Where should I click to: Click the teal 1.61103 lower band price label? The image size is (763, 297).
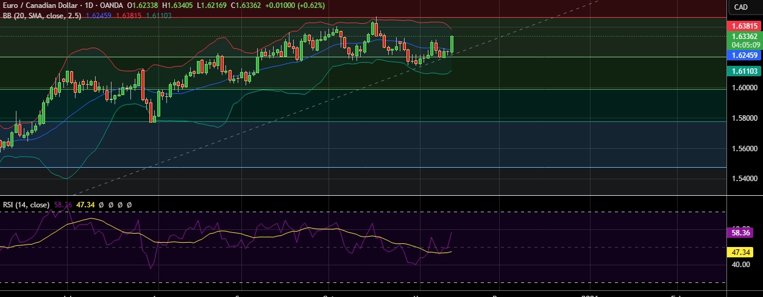tap(744, 71)
